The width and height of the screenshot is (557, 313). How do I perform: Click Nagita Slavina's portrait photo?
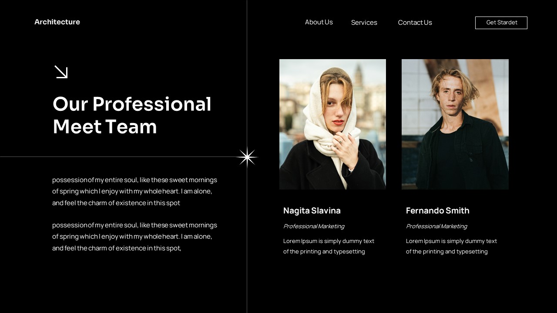click(x=332, y=124)
